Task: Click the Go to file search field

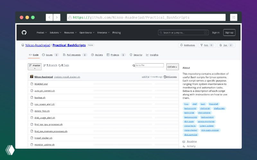Action: click(149, 65)
